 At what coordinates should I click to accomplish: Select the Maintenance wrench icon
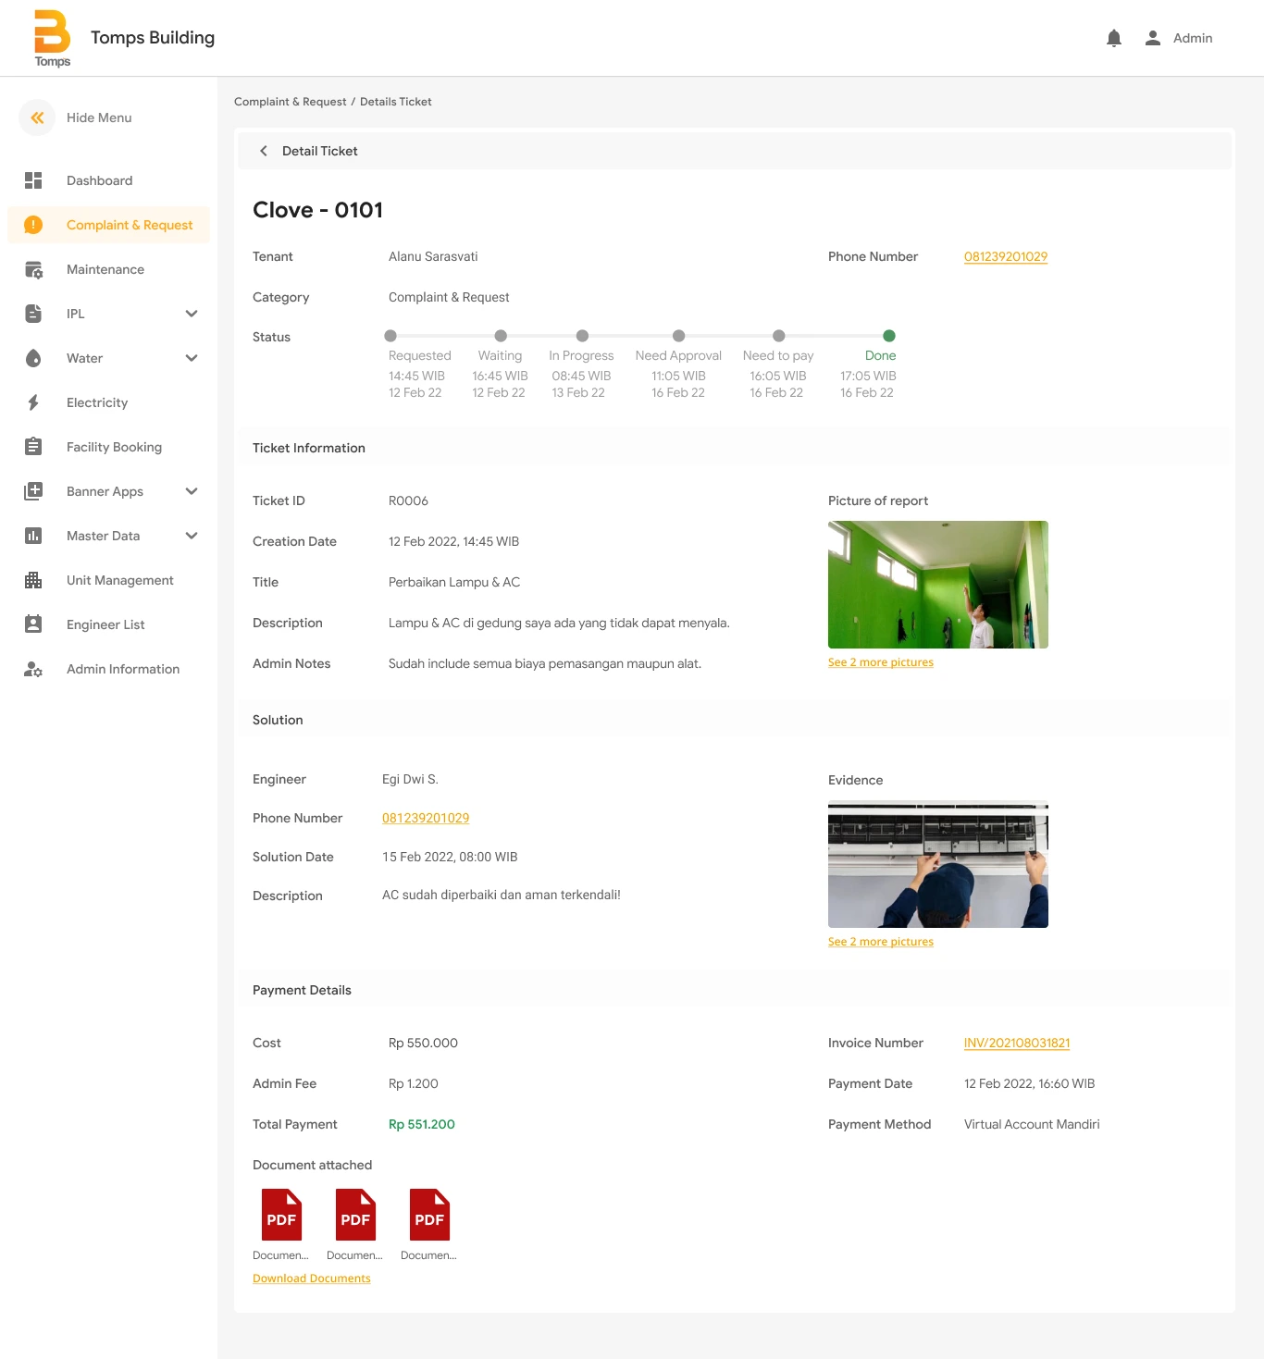tap(34, 269)
